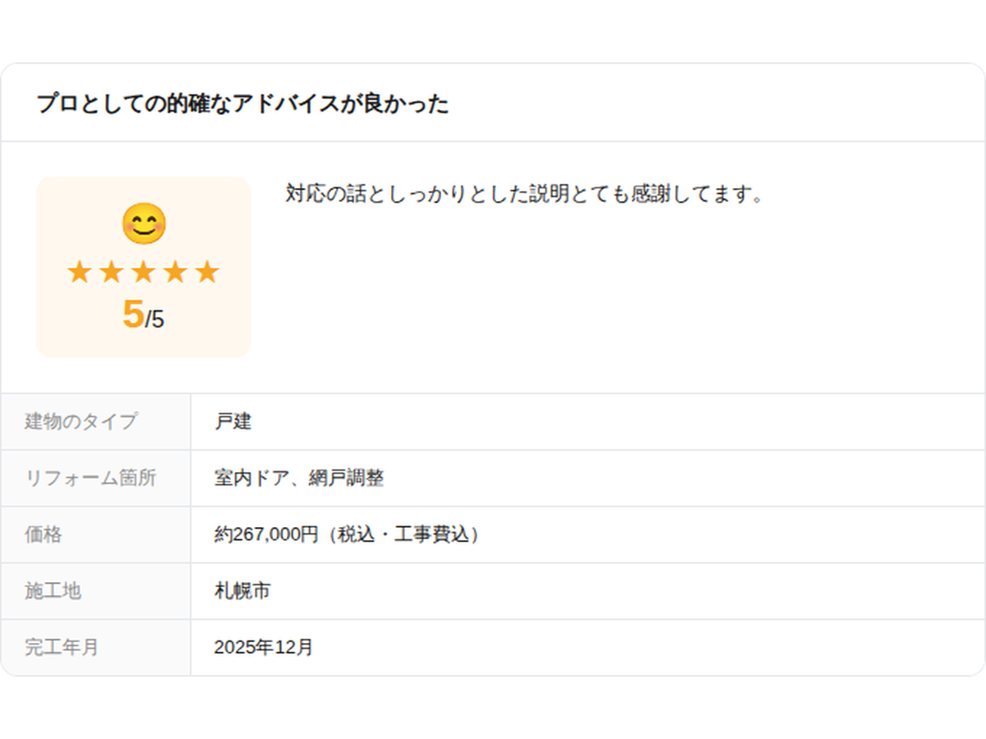Click the 施工地 row label
This screenshot has height=739, width=986.
53,590
